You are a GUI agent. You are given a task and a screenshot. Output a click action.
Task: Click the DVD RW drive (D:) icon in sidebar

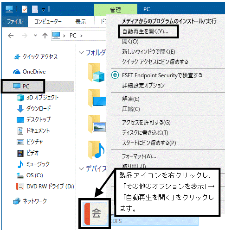[x=20, y=186]
